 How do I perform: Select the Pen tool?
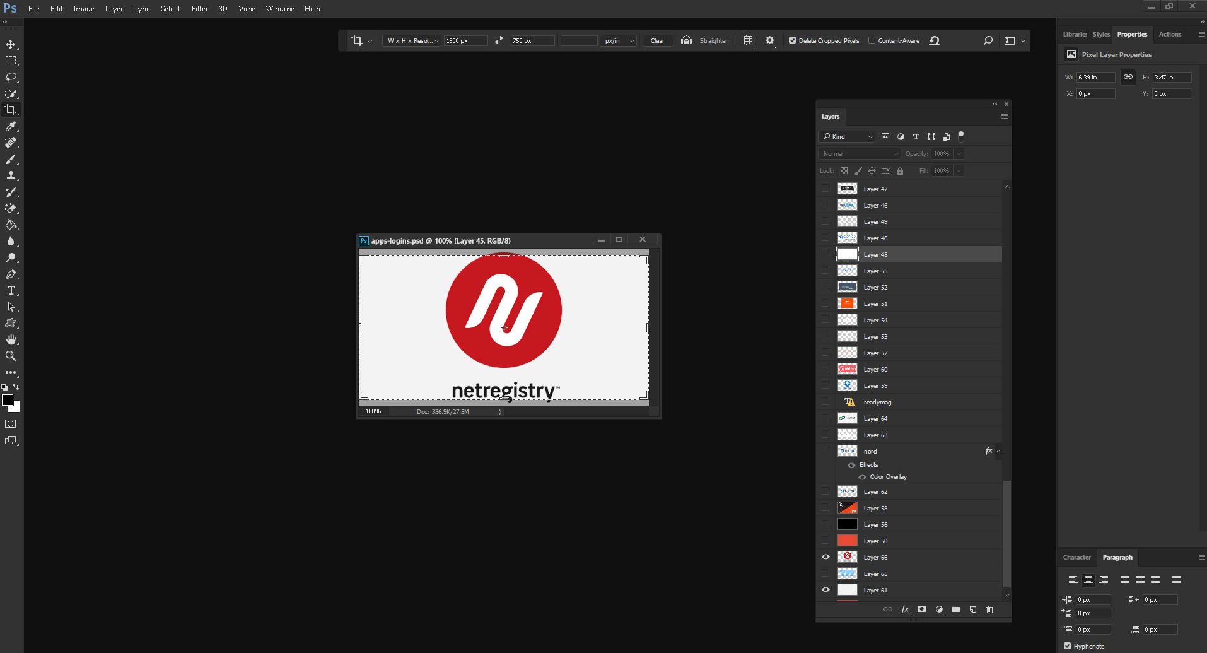coord(11,274)
